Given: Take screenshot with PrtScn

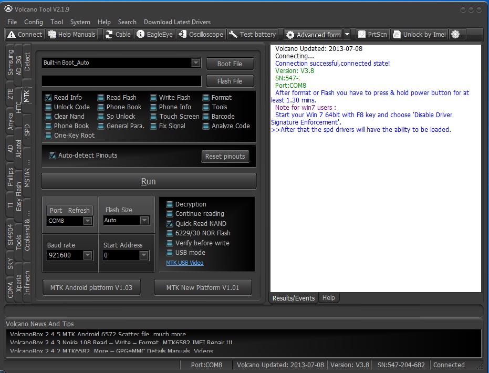Looking at the screenshot, I should coord(372,34).
